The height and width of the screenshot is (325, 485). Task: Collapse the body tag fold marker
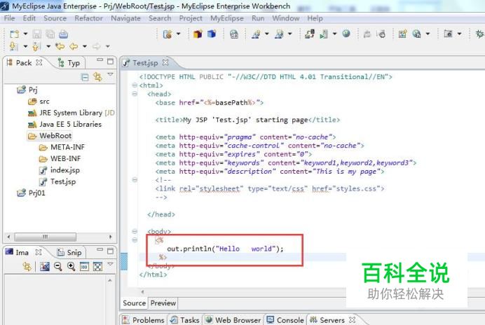pos(135,231)
